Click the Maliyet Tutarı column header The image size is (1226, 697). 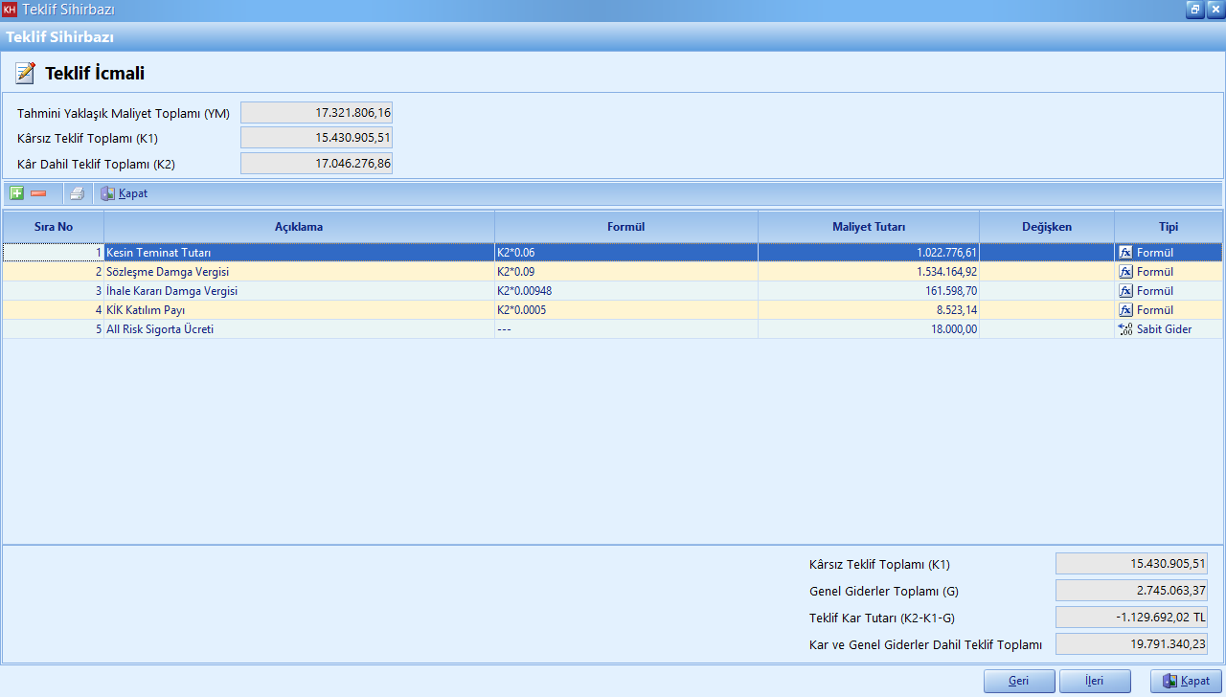(868, 227)
